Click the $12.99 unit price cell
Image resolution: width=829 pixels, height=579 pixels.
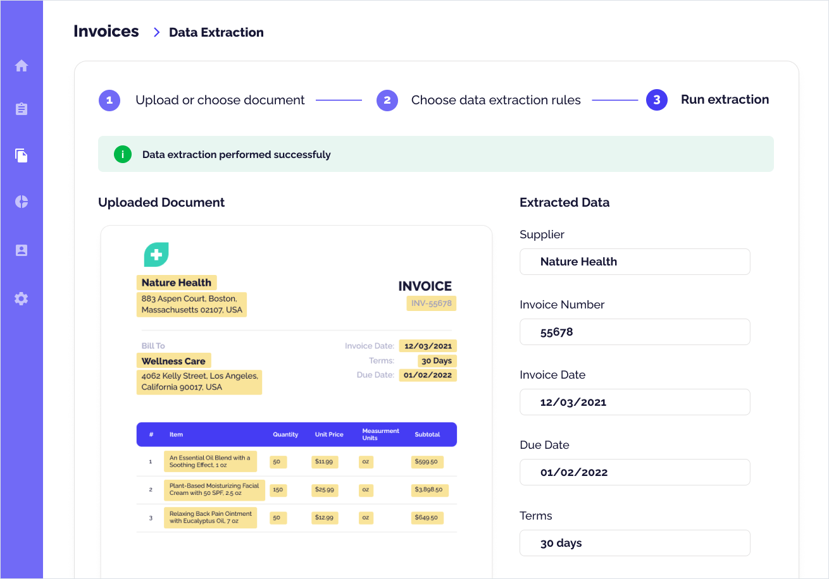click(x=325, y=518)
